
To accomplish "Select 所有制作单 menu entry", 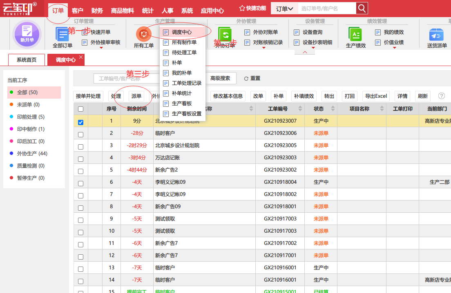I will click(183, 42).
